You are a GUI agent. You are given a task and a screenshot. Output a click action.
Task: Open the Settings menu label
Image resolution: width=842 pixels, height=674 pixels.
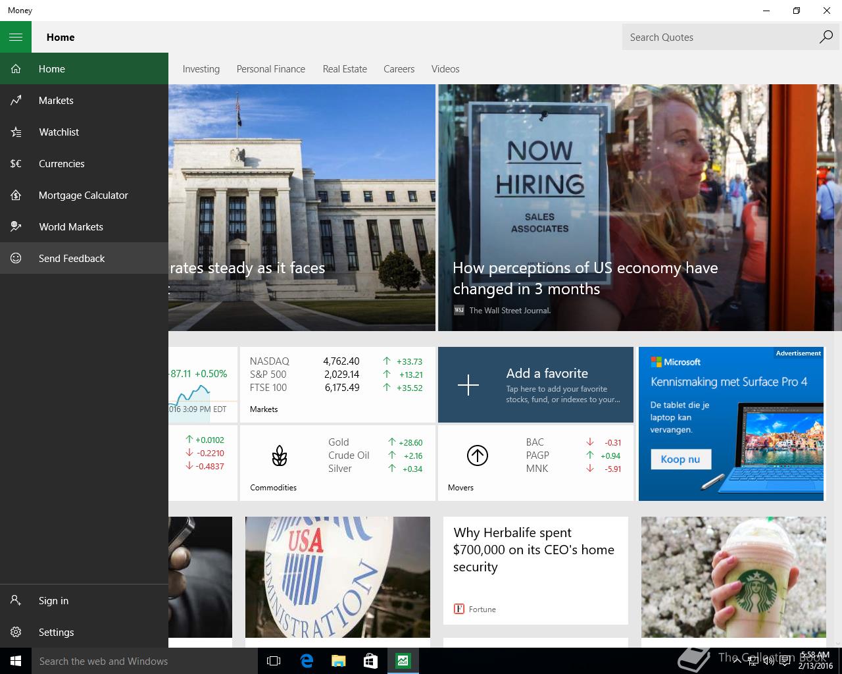pyautogui.click(x=56, y=632)
